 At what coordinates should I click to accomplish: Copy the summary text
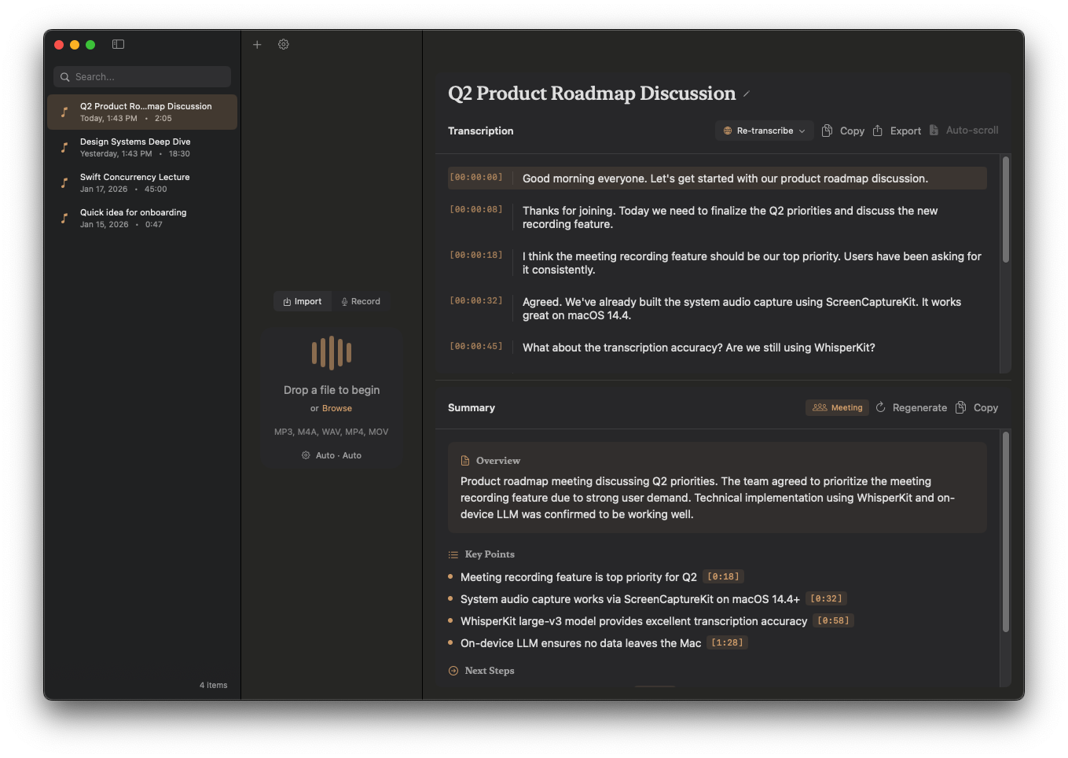tap(976, 407)
